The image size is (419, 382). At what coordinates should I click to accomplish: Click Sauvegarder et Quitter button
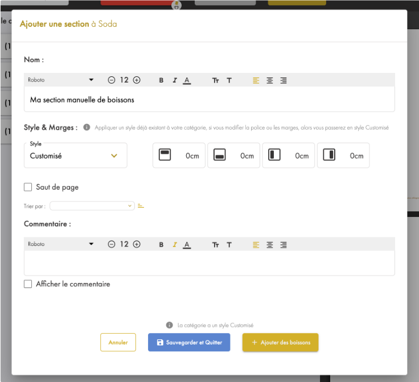(189, 343)
